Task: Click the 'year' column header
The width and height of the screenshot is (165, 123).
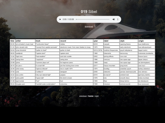Action: click(x=98, y=41)
